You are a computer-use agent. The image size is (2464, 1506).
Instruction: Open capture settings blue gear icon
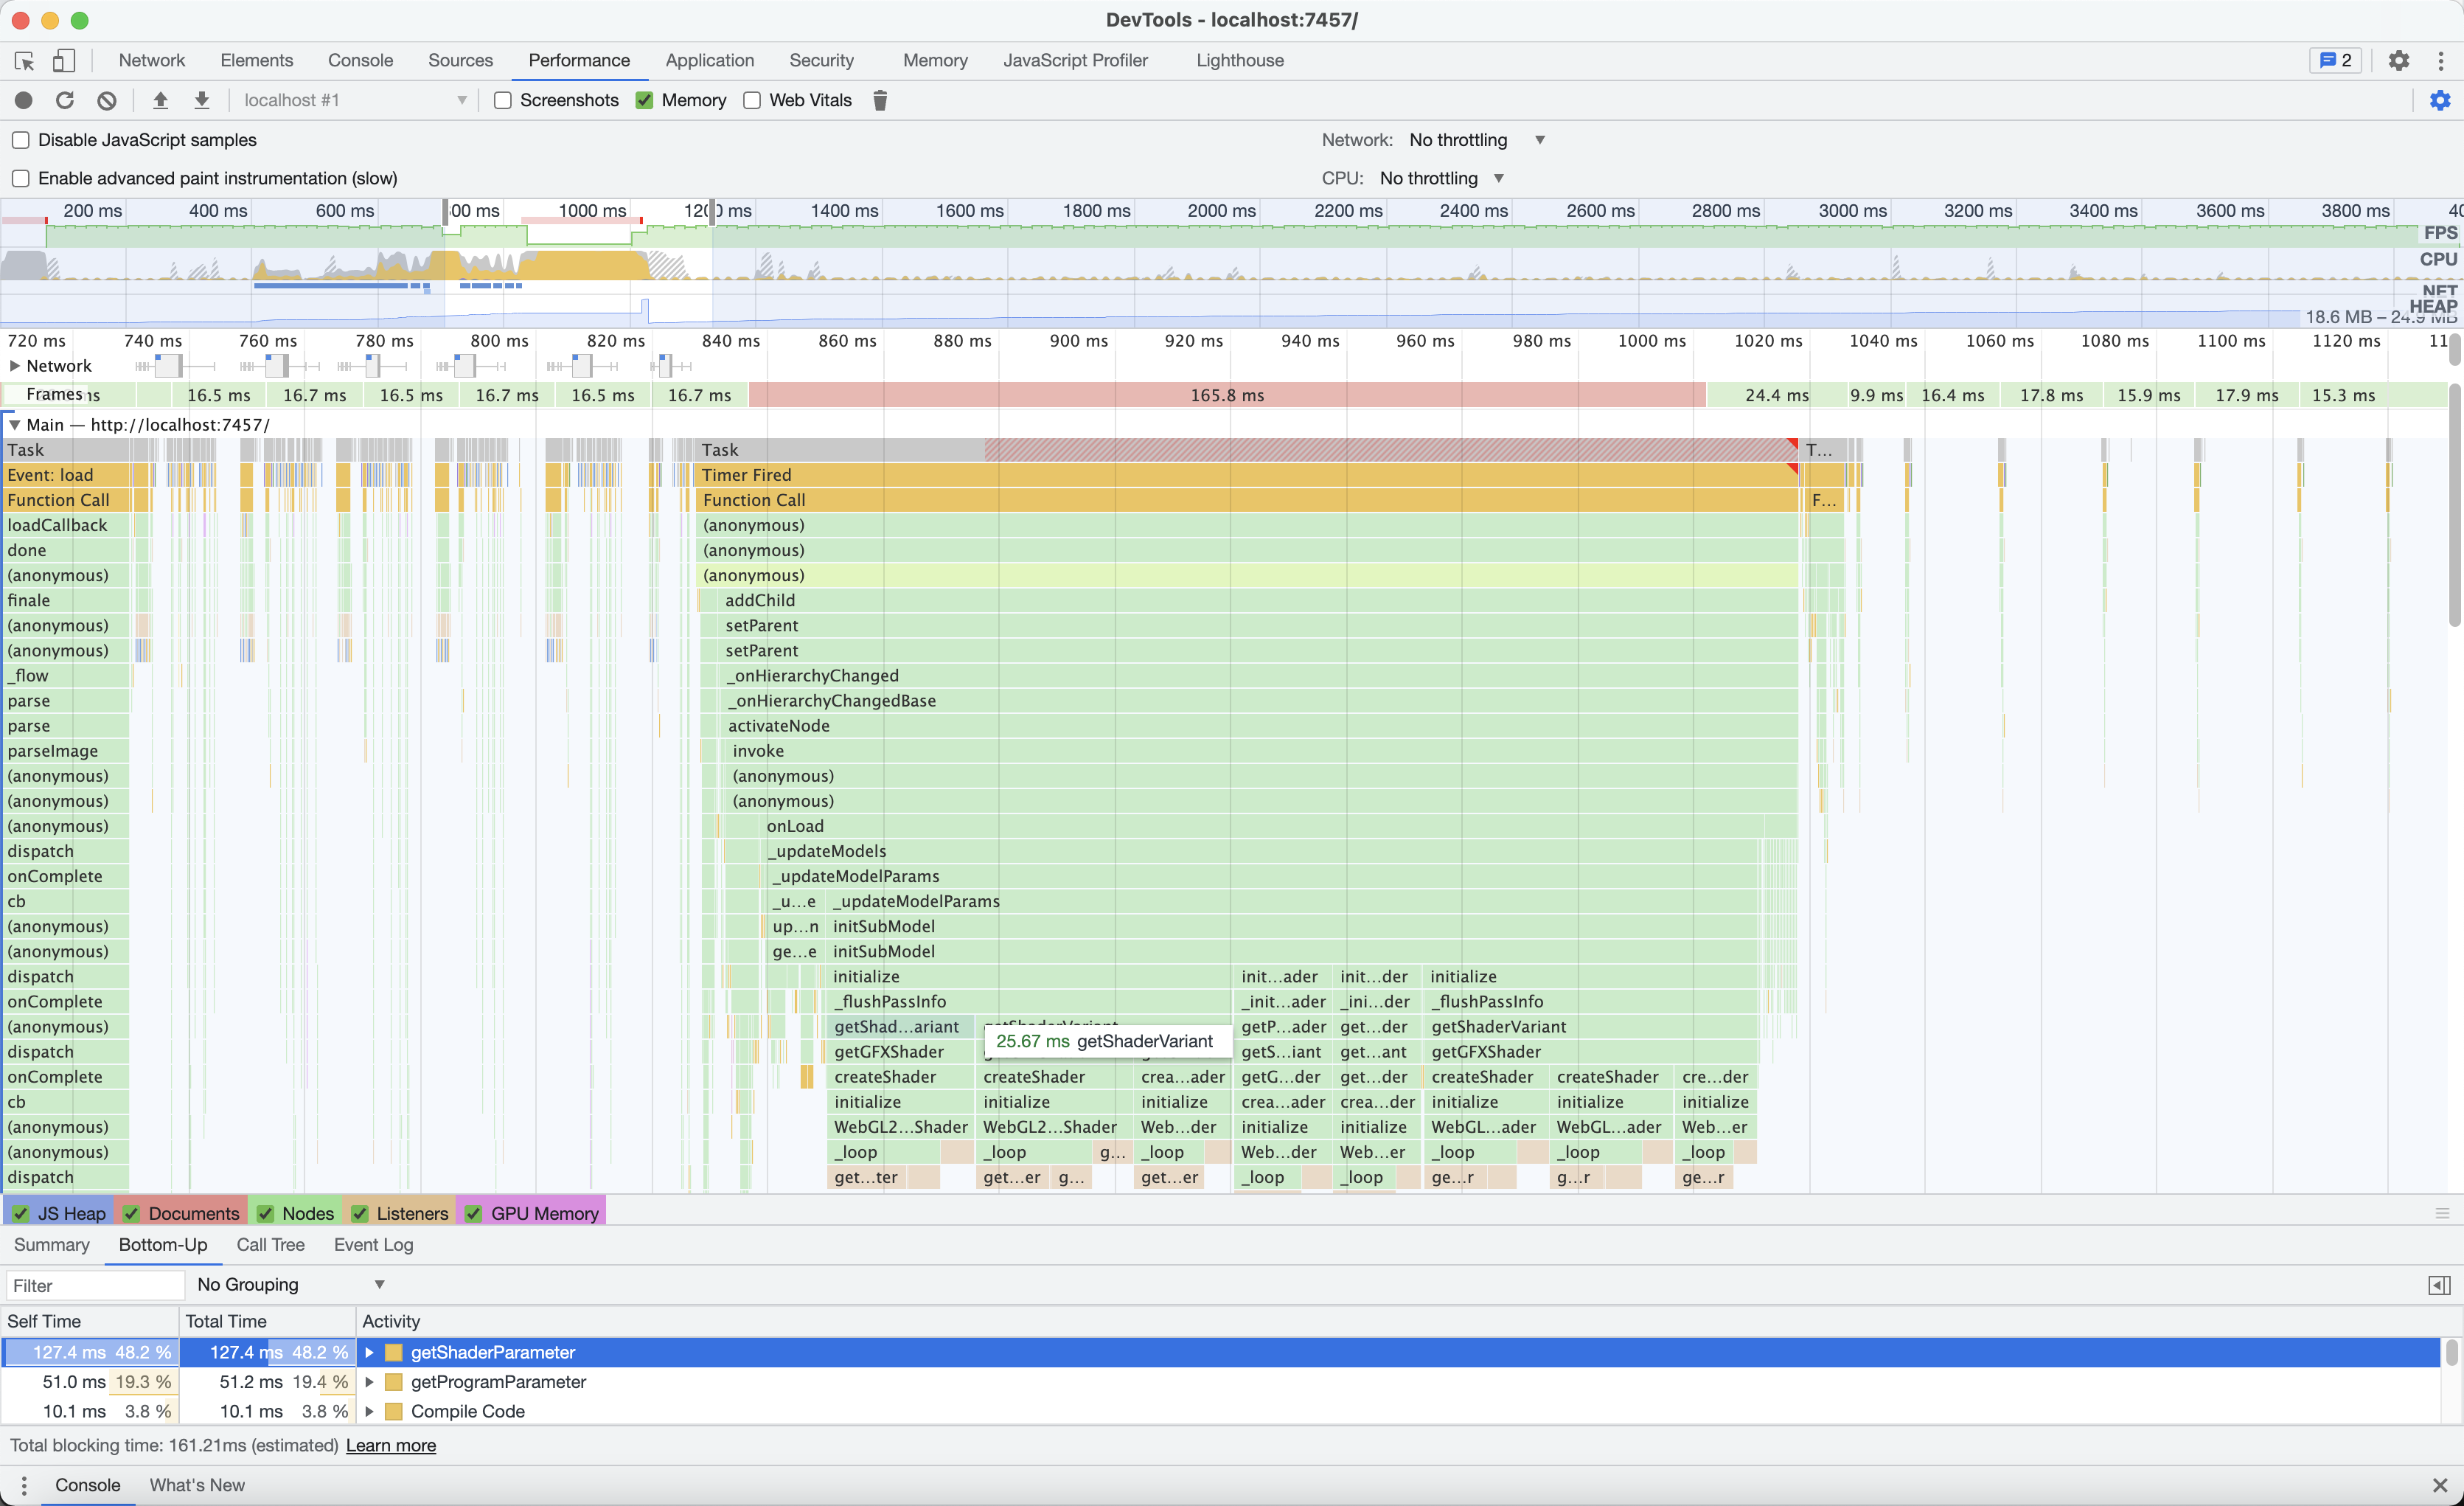point(2440,100)
